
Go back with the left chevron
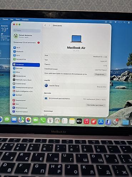coord(45,25)
